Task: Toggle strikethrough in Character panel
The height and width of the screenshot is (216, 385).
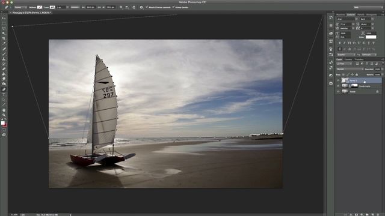Action: [374, 43]
